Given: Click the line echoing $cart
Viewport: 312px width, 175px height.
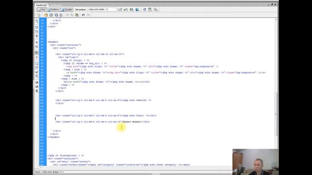Looking at the screenshot, I should pos(106,116).
